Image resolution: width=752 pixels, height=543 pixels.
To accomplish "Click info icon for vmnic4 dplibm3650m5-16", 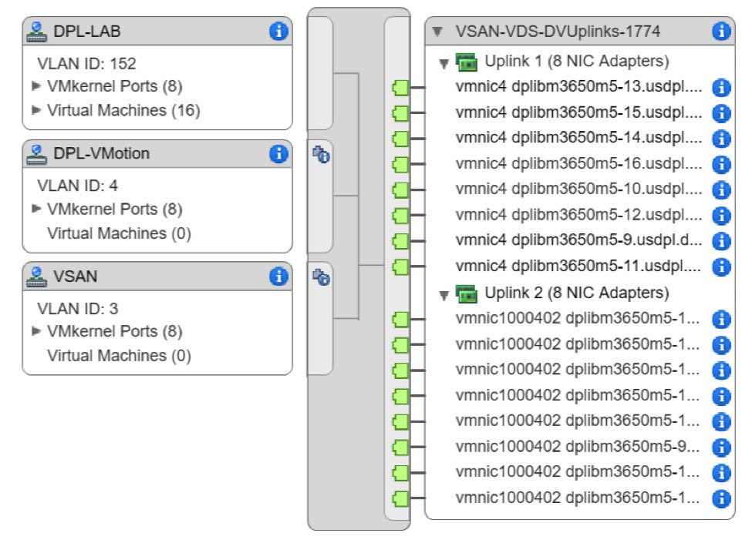I will [721, 165].
